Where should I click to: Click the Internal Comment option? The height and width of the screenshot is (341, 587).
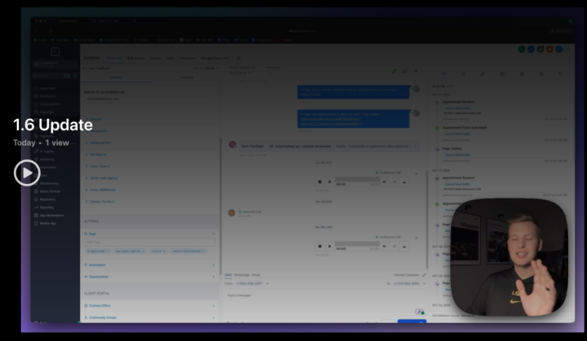coord(407,275)
